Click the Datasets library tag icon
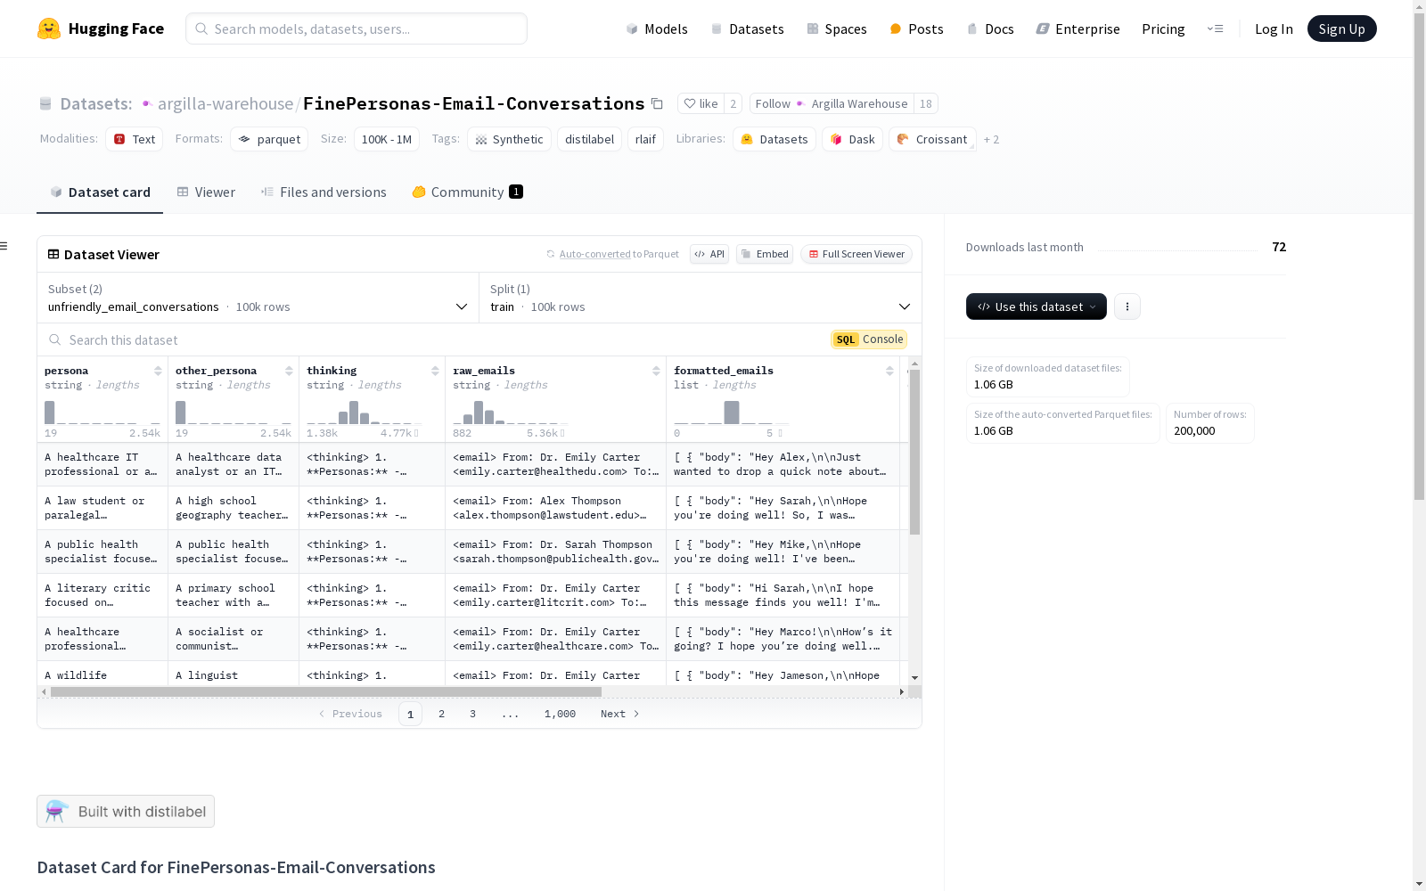 pyautogui.click(x=747, y=139)
